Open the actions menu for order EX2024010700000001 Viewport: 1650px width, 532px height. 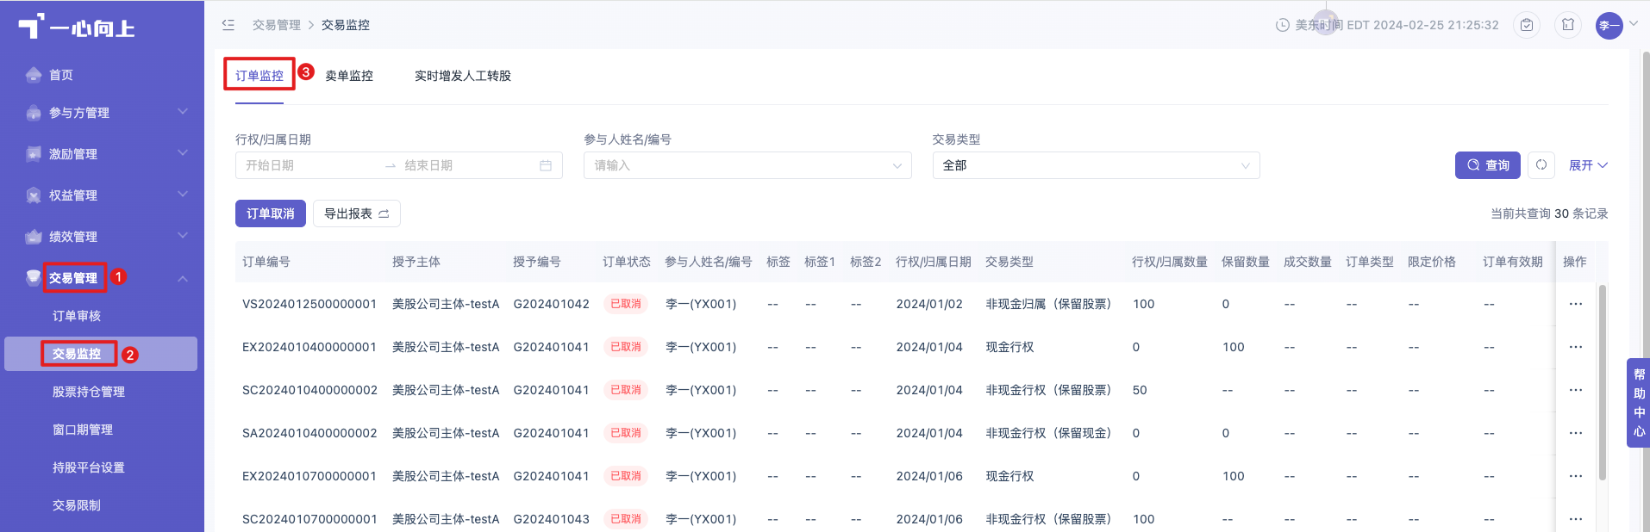(x=1576, y=476)
